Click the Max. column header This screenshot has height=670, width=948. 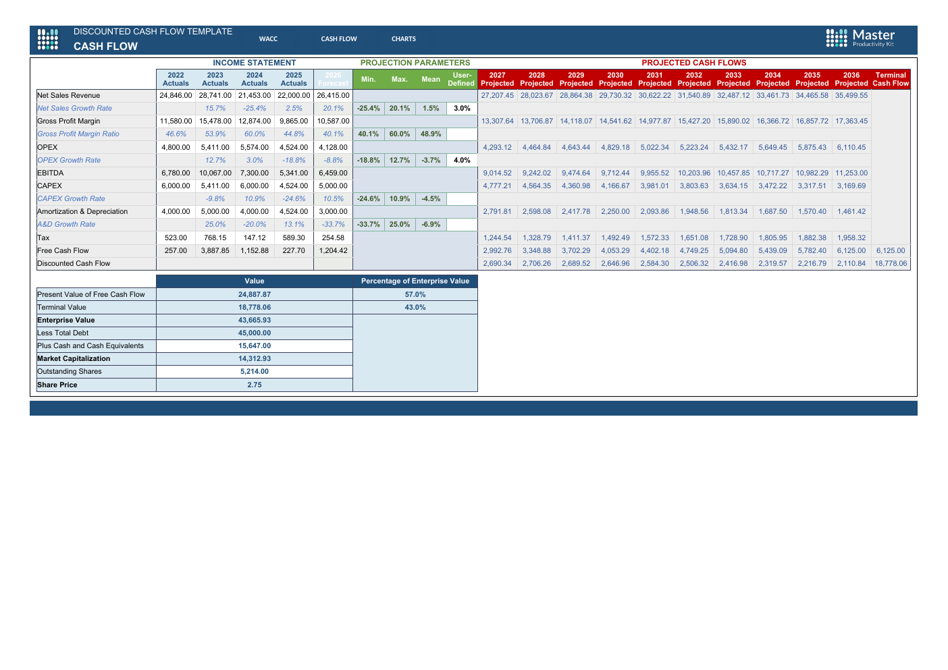point(400,80)
